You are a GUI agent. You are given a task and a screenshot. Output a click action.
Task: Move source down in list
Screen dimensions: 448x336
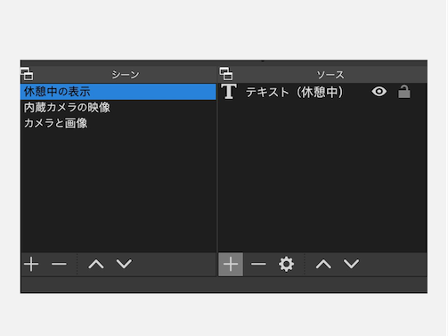point(351,264)
